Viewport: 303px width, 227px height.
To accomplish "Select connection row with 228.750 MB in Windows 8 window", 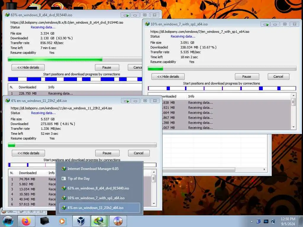I will pos(75,93).
